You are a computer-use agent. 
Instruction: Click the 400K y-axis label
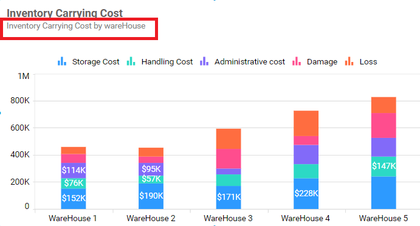(20, 155)
